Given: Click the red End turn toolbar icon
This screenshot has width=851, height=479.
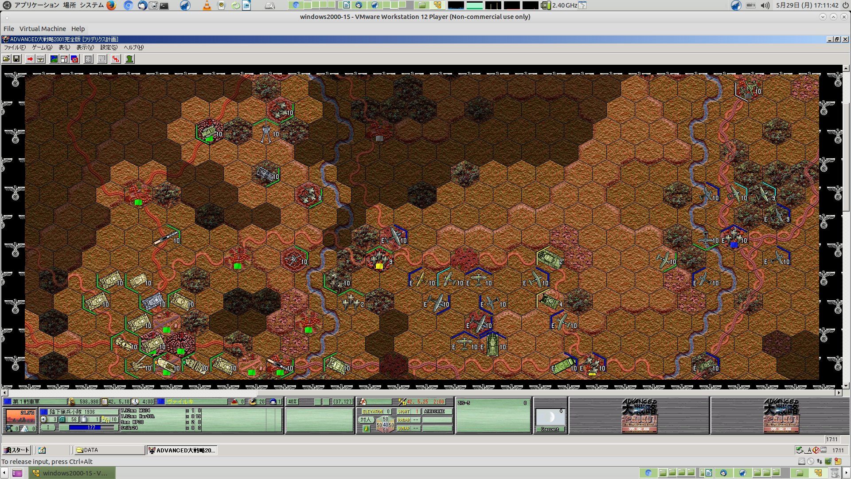Looking at the screenshot, I should 116,59.
